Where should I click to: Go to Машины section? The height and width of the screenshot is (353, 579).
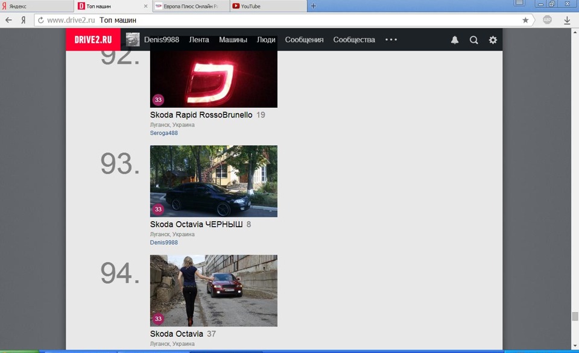[x=233, y=40]
